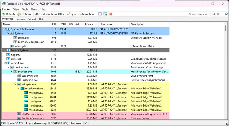229x126 pixels.
Task: Click the Find window toolbar icon
Action: click(100, 14)
